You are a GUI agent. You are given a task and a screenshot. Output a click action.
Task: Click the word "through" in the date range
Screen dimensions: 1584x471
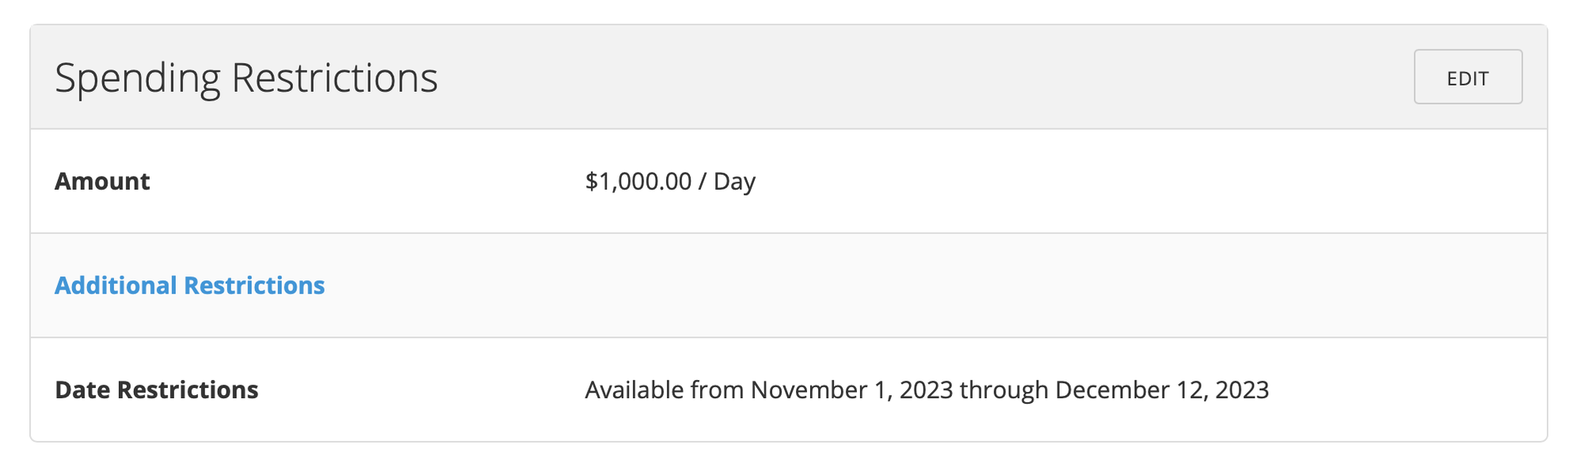(x=1004, y=389)
